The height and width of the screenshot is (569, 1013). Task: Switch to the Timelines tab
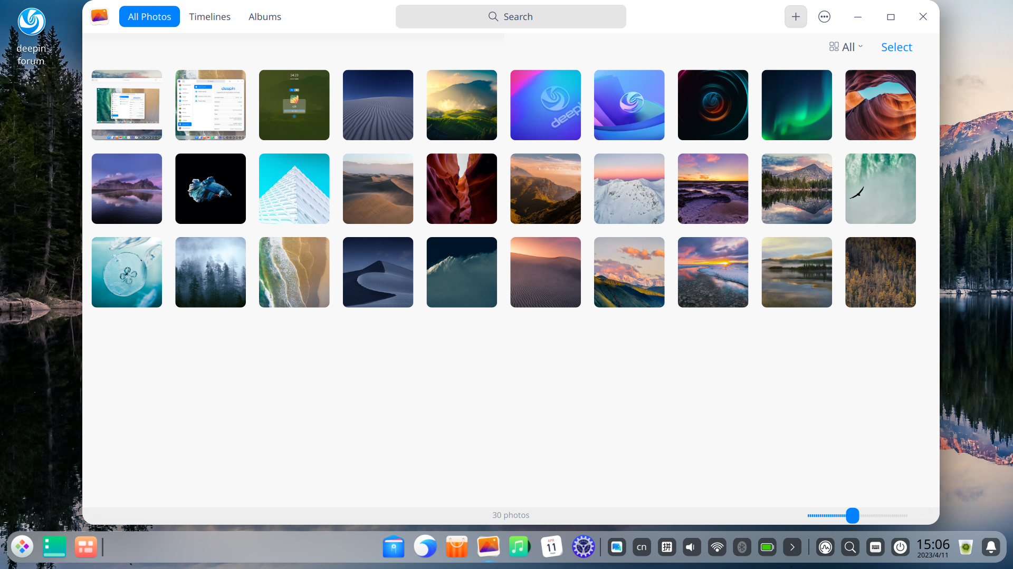[x=209, y=16]
